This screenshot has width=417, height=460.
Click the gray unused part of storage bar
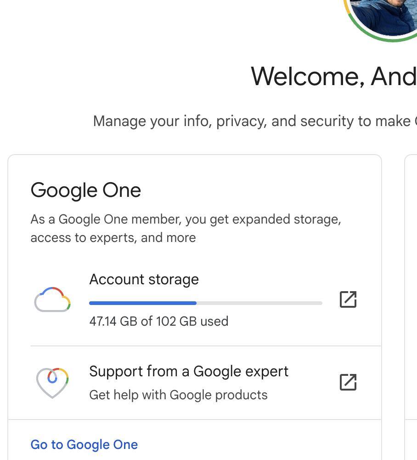259,303
